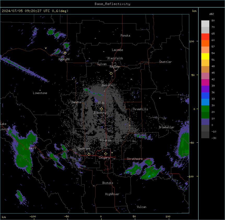This screenshot has height=220, width=225.
Task: Select the Olds city label
Action: 101,103
